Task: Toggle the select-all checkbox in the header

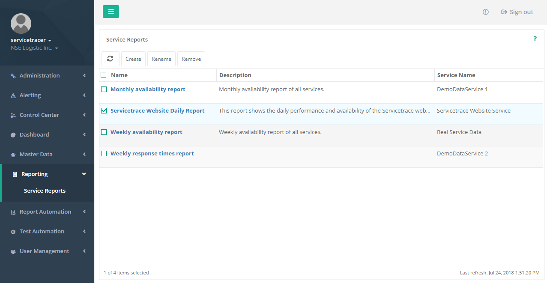Action: (104, 75)
